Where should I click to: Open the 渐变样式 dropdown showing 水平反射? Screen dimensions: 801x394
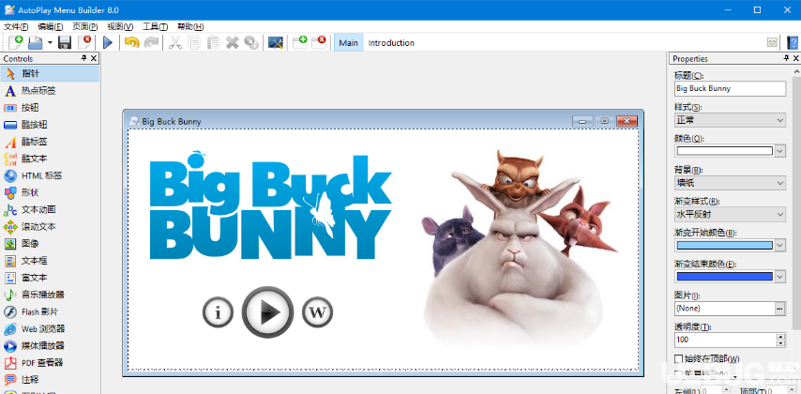pos(730,214)
